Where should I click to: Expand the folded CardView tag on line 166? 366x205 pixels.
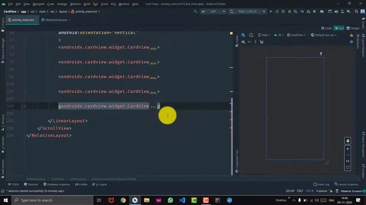(153, 106)
